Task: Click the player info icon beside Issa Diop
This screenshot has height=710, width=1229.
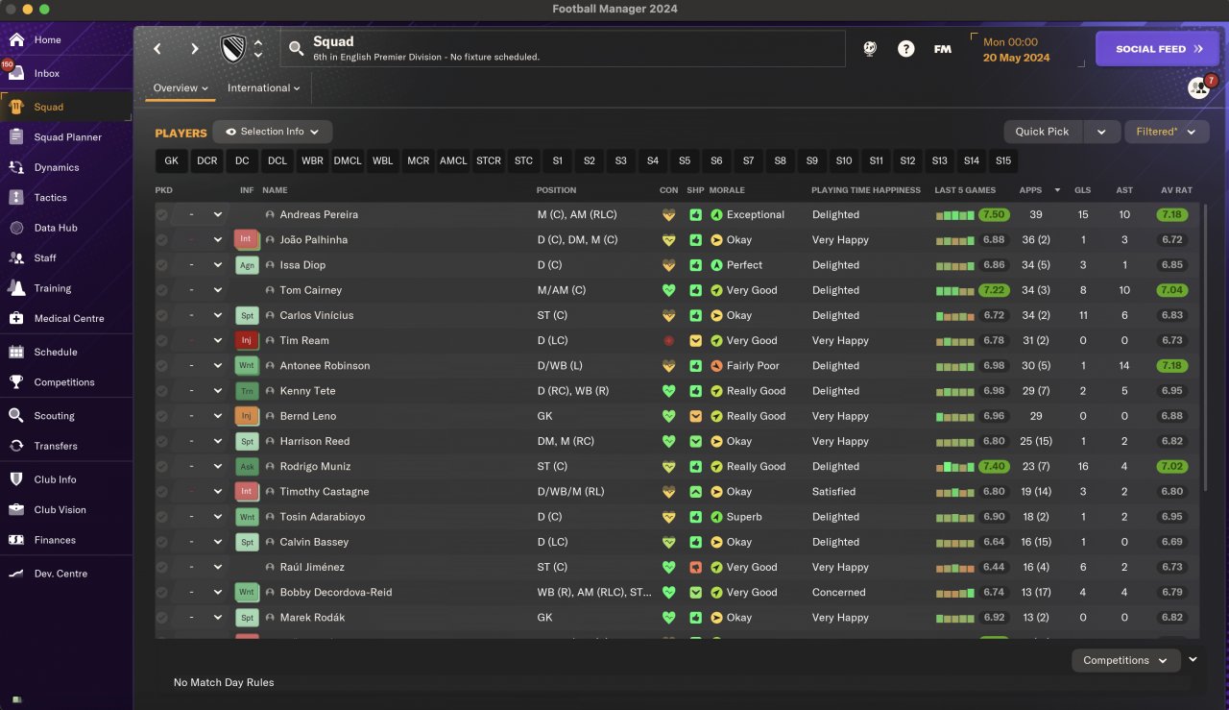Action: click(x=270, y=265)
